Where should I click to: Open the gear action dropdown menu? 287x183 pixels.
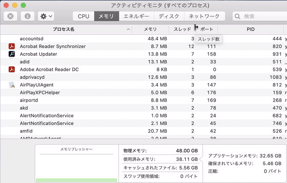pos(46,17)
